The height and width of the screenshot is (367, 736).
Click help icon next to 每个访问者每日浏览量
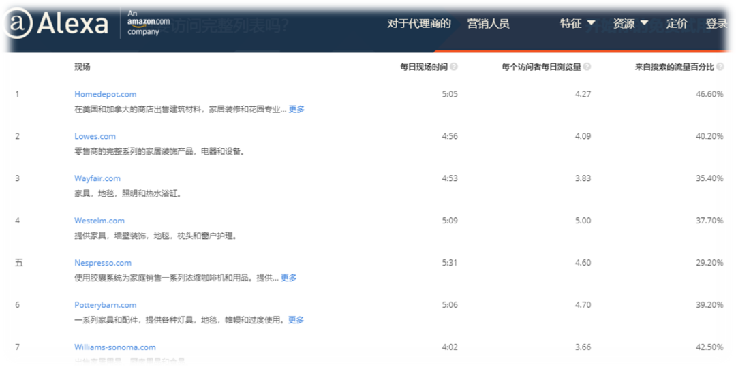(x=587, y=67)
